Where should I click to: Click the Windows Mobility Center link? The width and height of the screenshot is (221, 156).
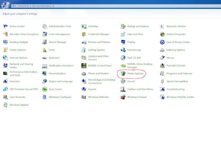coord(180,97)
